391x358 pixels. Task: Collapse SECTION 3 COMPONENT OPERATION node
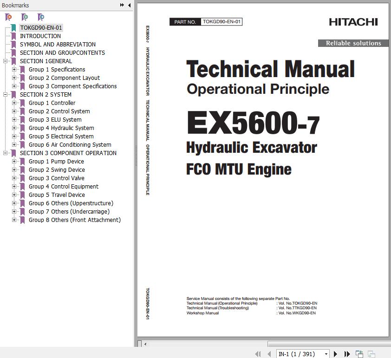tap(5, 153)
